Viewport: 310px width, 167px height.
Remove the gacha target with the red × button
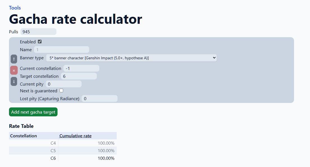[x=14, y=70]
